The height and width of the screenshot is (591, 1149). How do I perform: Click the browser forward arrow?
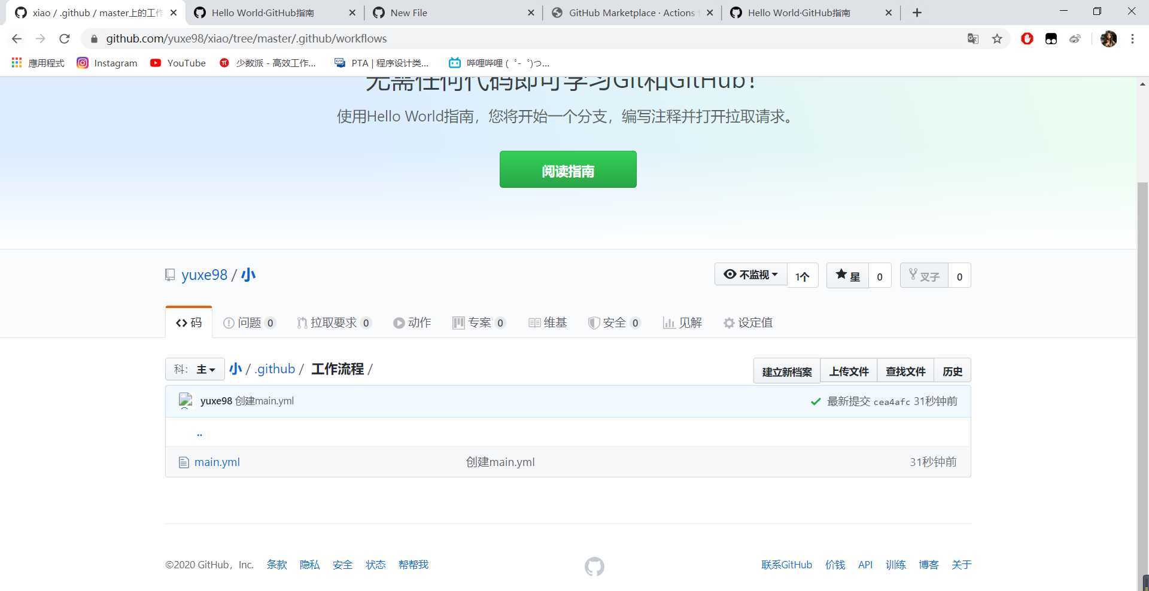pyautogui.click(x=40, y=39)
